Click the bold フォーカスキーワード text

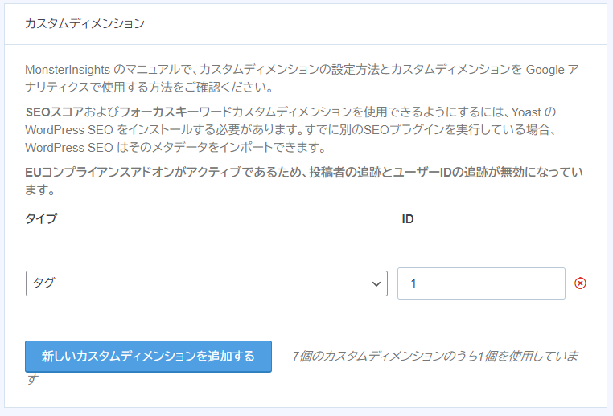pos(175,112)
